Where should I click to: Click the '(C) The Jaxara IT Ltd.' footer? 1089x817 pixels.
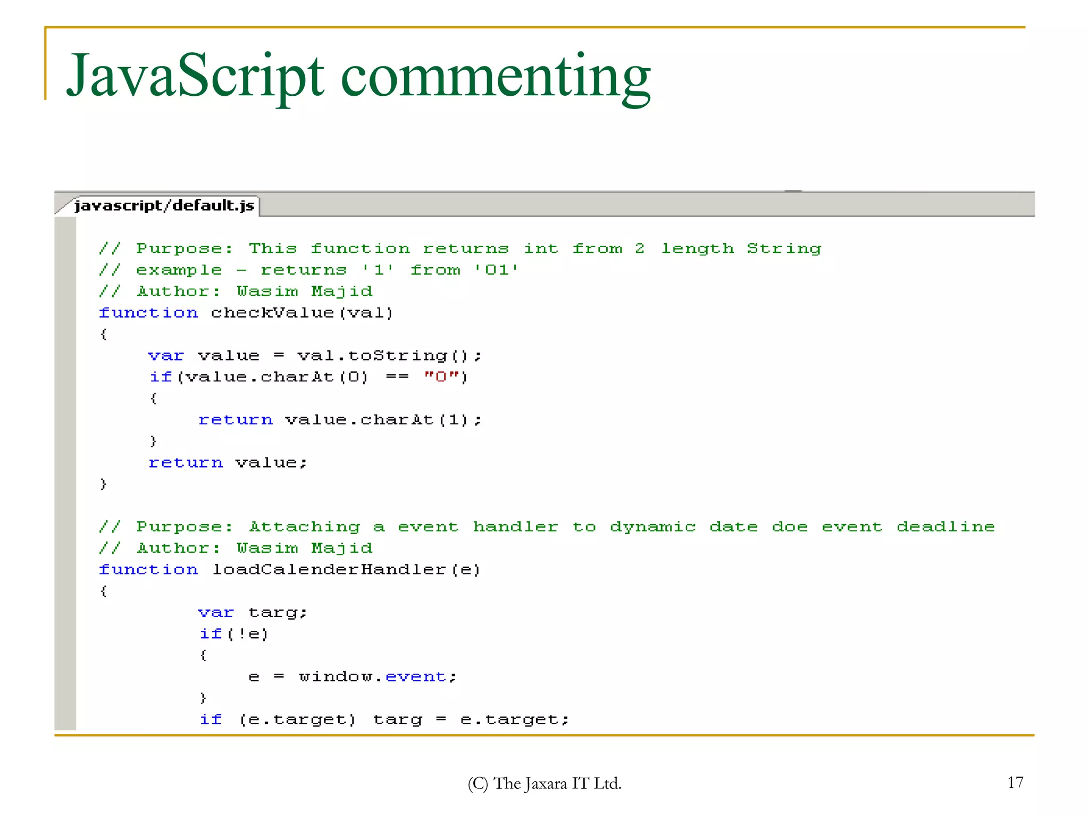pos(544,783)
